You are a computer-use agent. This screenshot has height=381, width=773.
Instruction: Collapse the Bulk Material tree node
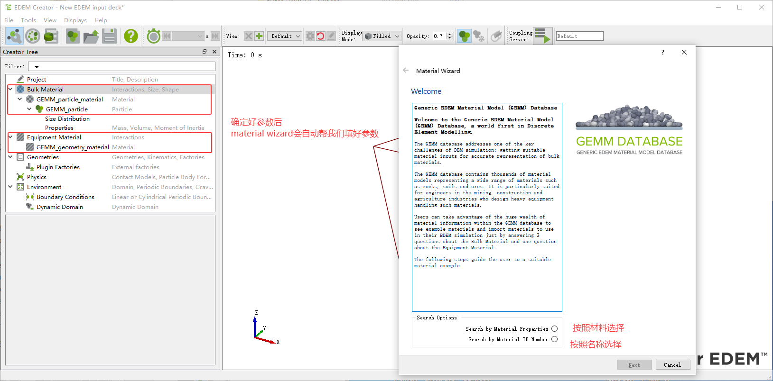[10, 89]
